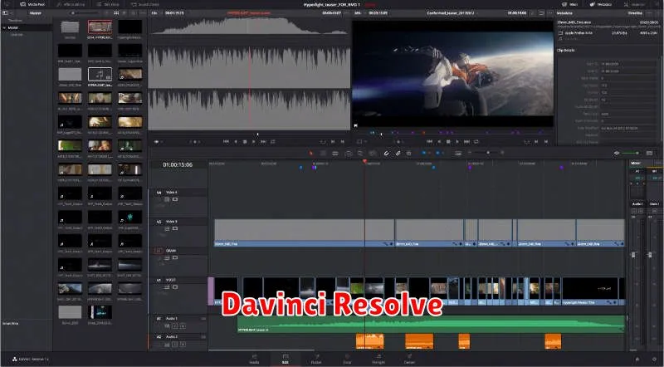Viewport: 664px width, 367px height.
Task: Switch to the Deliver page tab
Action: (x=409, y=359)
